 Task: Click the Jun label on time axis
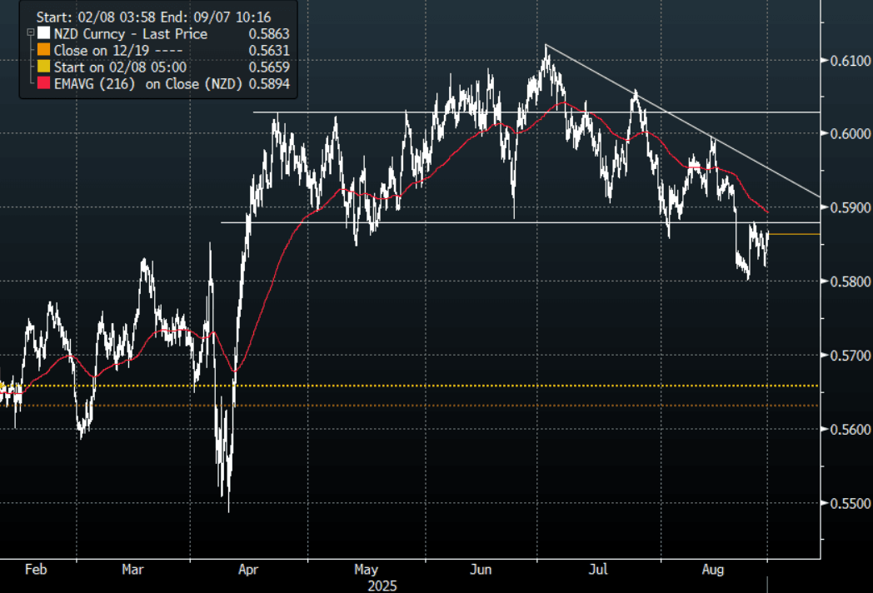point(480,571)
